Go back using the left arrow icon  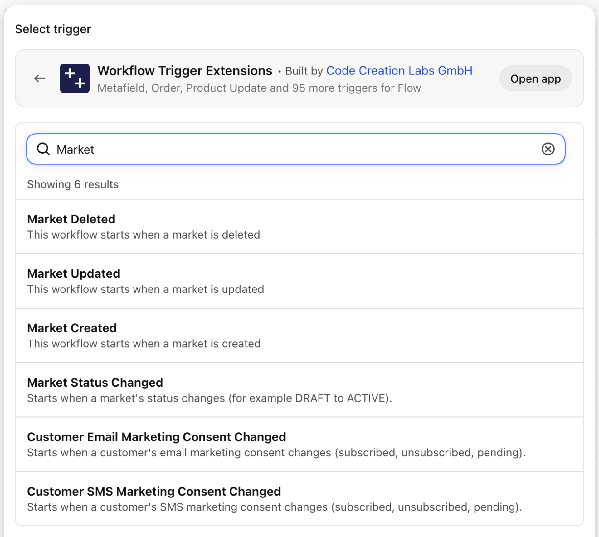coord(40,78)
